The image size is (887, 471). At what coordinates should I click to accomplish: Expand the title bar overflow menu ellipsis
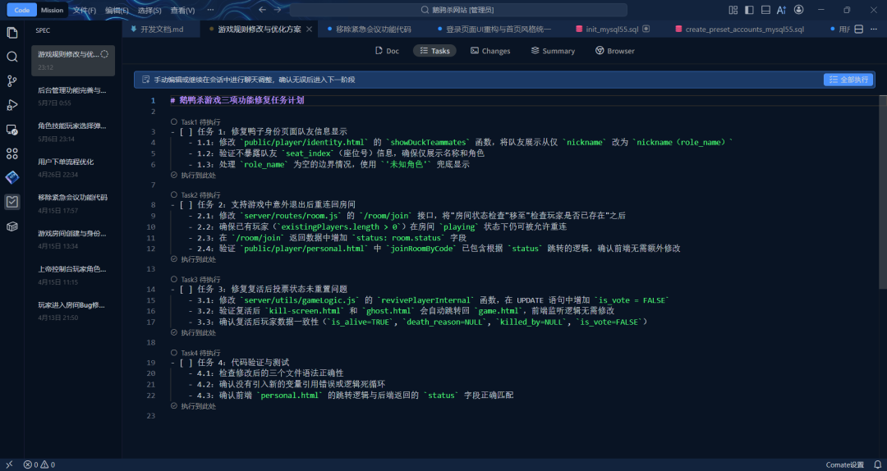click(x=210, y=10)
